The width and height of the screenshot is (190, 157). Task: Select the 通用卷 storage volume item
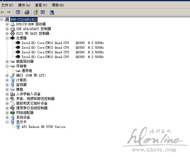[x=27, y=71]
